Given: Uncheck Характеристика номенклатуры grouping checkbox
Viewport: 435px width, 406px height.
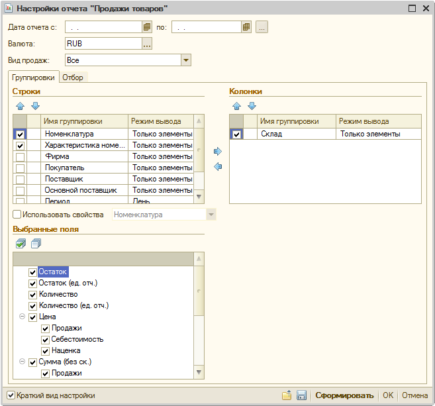Looking at the screenshot, I should coord(20,146).
